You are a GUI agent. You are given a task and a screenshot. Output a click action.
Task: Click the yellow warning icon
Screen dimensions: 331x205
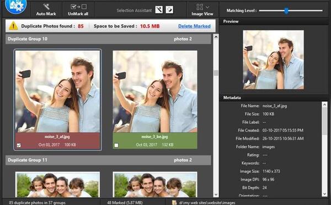[13, 26]
